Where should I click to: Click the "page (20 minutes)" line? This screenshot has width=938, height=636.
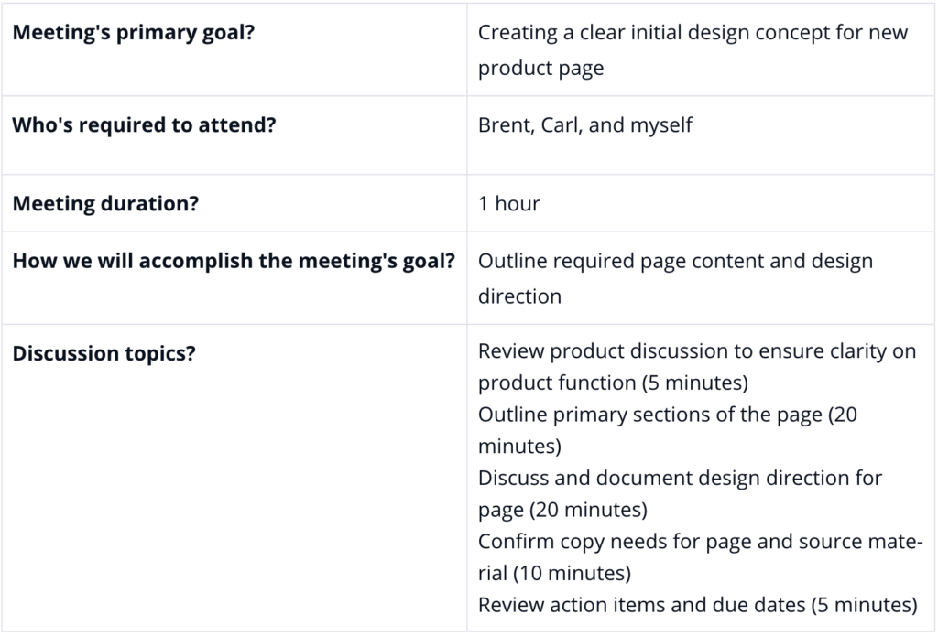(x=563, y=510)
